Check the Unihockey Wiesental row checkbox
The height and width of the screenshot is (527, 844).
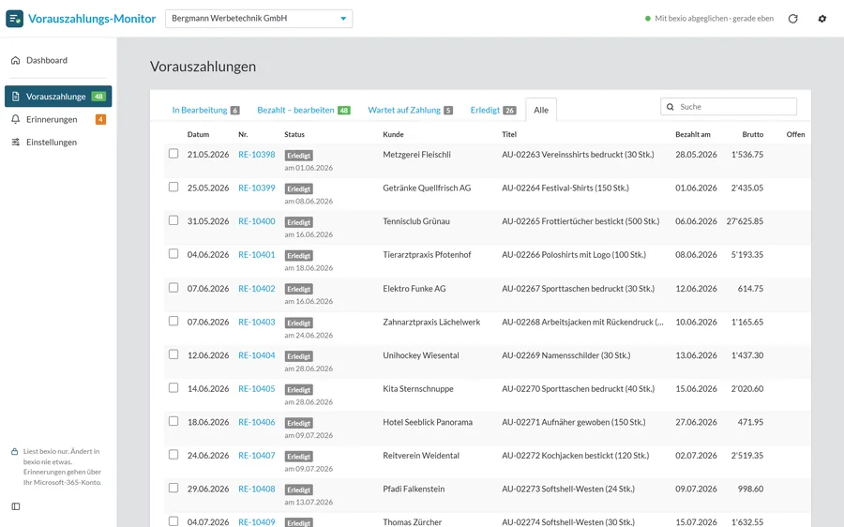[x=173, y=354]
